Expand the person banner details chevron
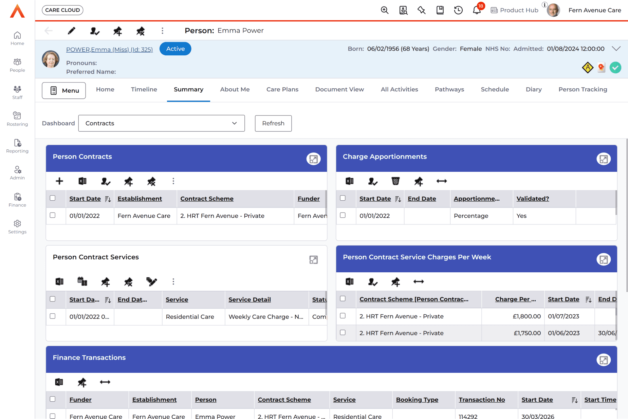This screenshot has height=419, width=628. (616, 49)
